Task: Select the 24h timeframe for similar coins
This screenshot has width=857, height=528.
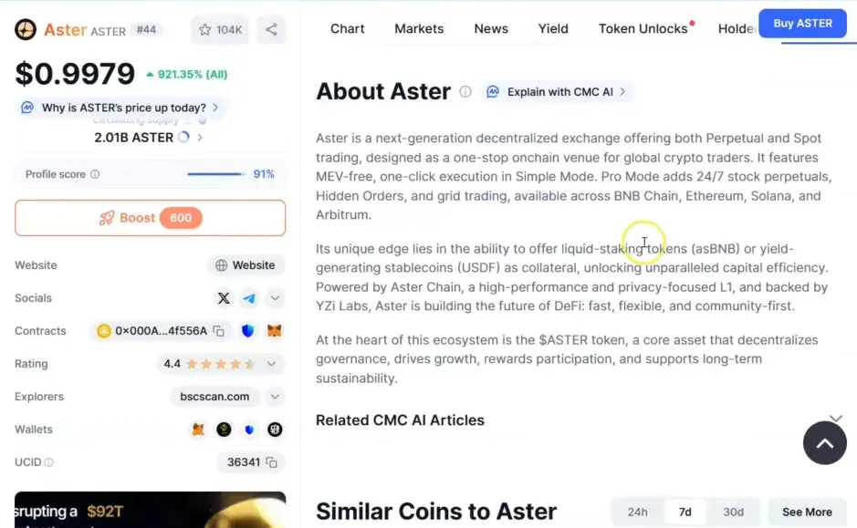Action: (x=637, y=512)
